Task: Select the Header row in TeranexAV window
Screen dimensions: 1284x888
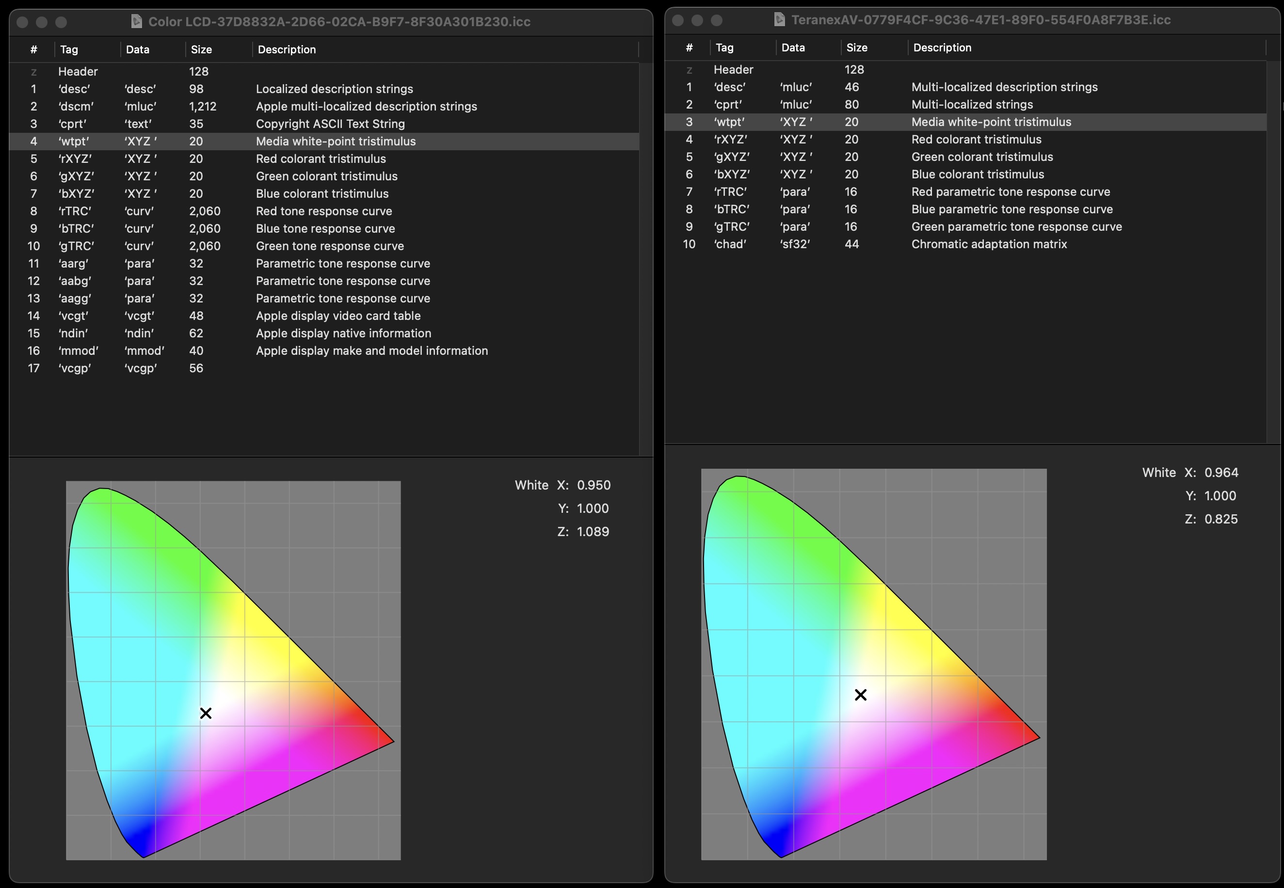Action: click(965, 69)
